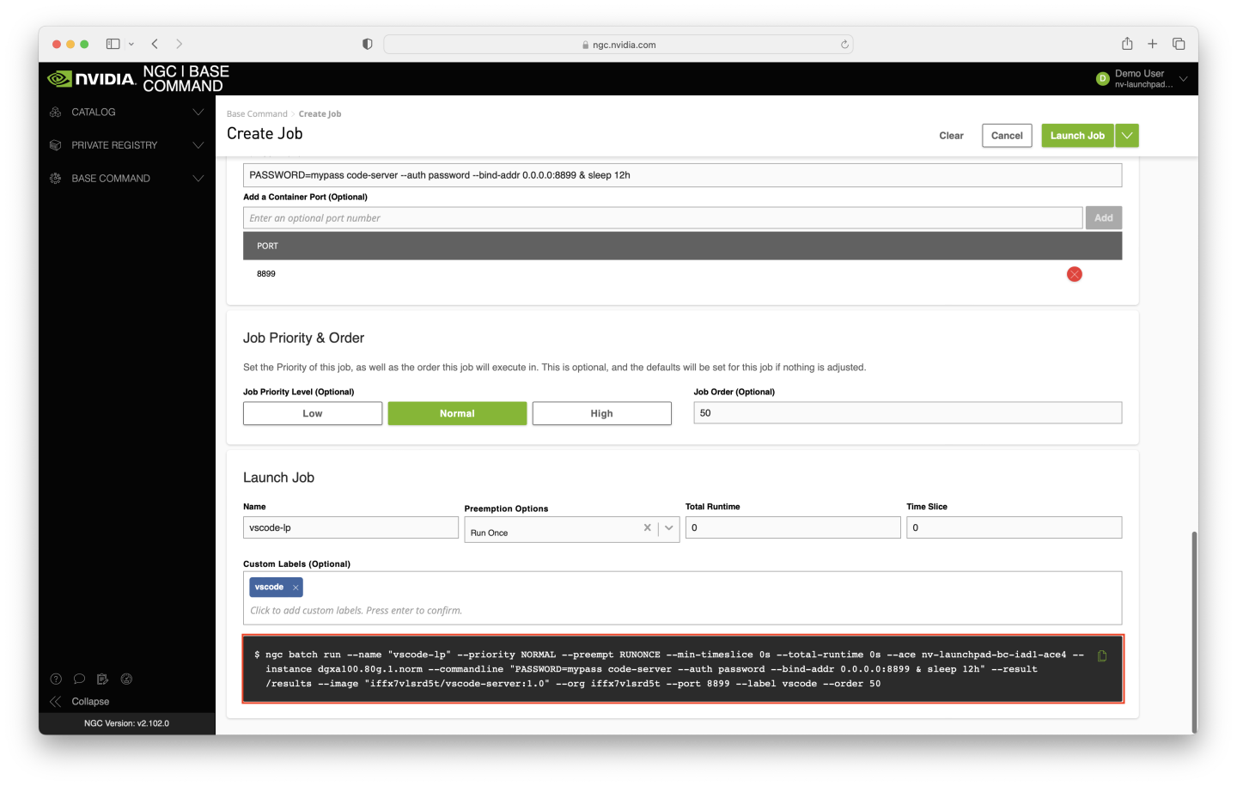
Task: Open the Preemption Options dropdown arrow
Action: pos(669,528)
